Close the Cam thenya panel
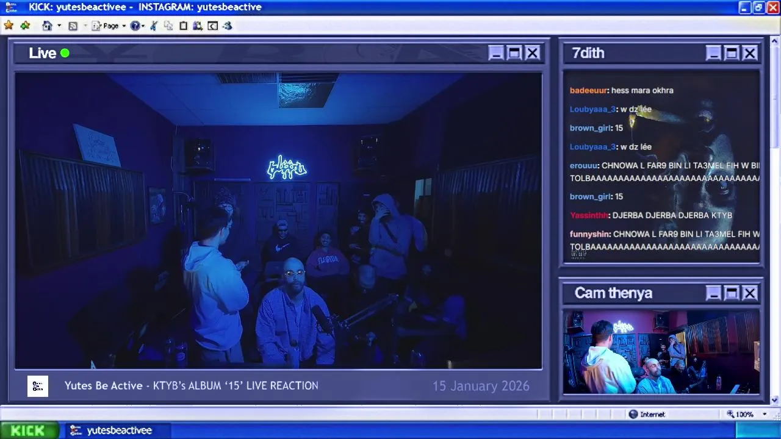The width and height of the screenshot is (781, 439). tap(750, 293)
